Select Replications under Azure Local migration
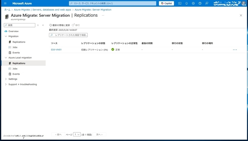This screenshot has width=248, height=141. click(24, 63)
